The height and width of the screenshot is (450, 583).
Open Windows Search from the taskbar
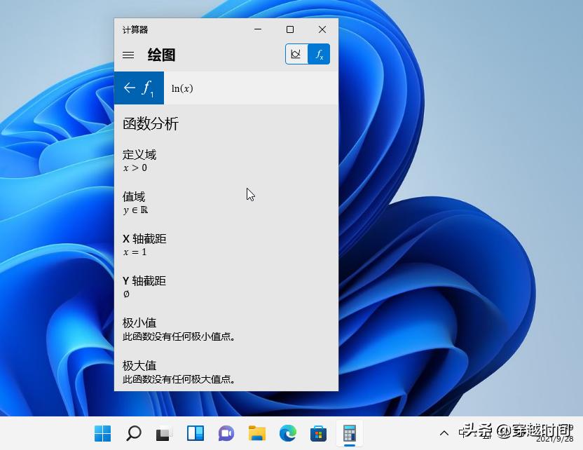coord(133,434)
